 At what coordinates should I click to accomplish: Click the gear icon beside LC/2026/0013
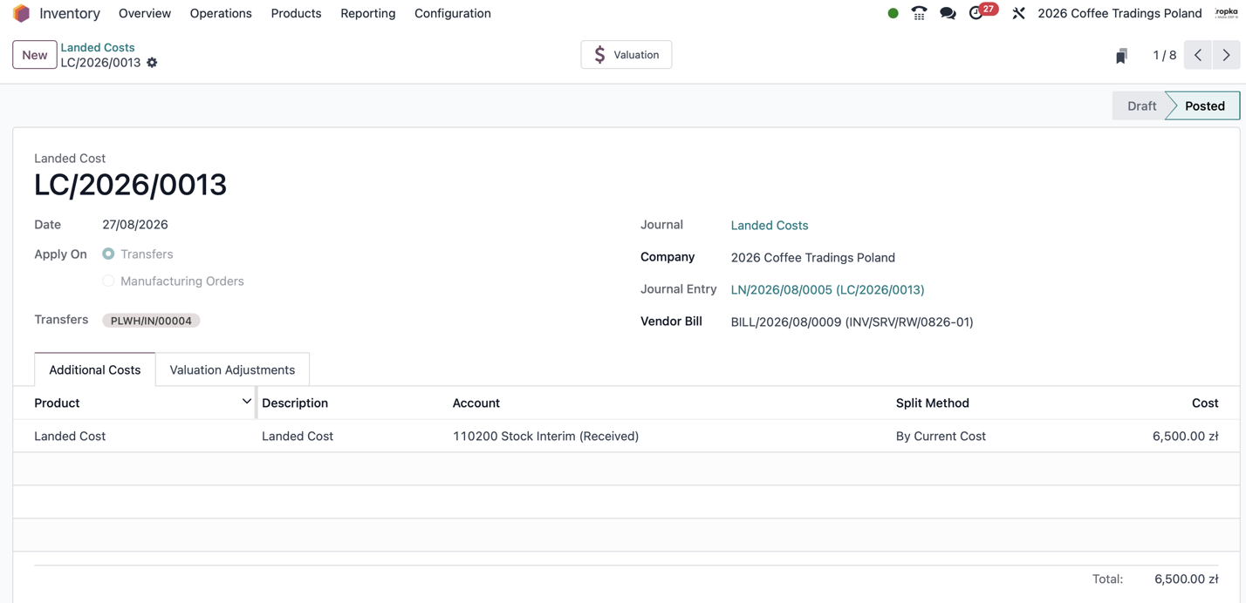point(152,63)
